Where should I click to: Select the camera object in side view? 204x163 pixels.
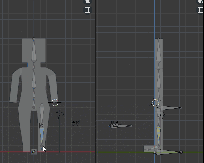tap(115, 124)
